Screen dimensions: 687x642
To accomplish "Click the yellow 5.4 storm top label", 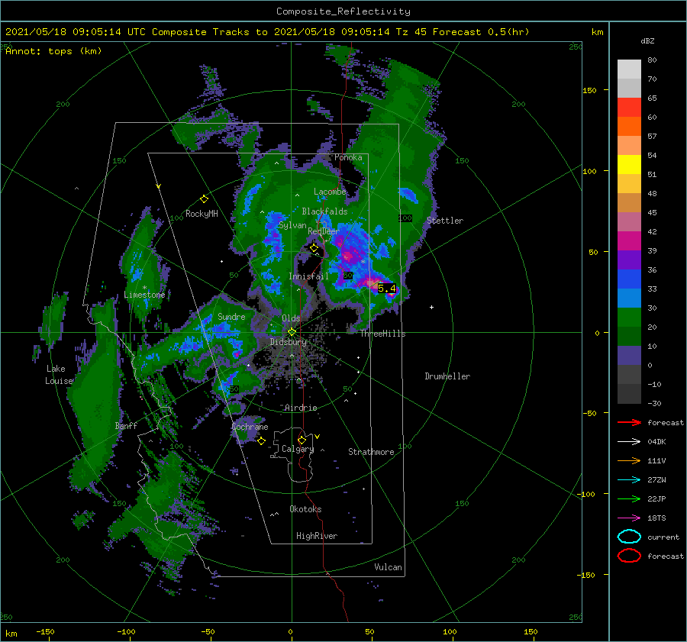I will pos(386,288).
